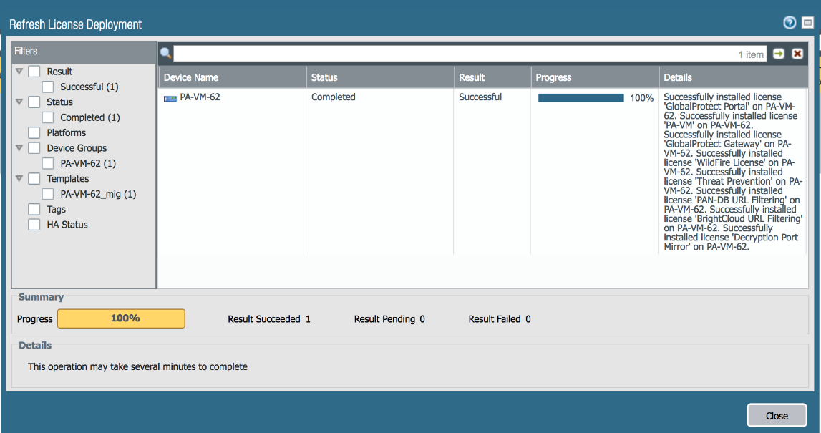Collapse the Result filter group
This screenshot has width=821, height=433.
[19, 71]
